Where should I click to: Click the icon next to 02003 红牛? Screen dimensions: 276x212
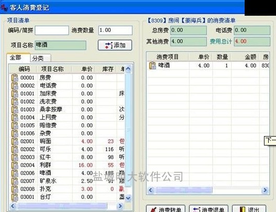tap(15, 157)
